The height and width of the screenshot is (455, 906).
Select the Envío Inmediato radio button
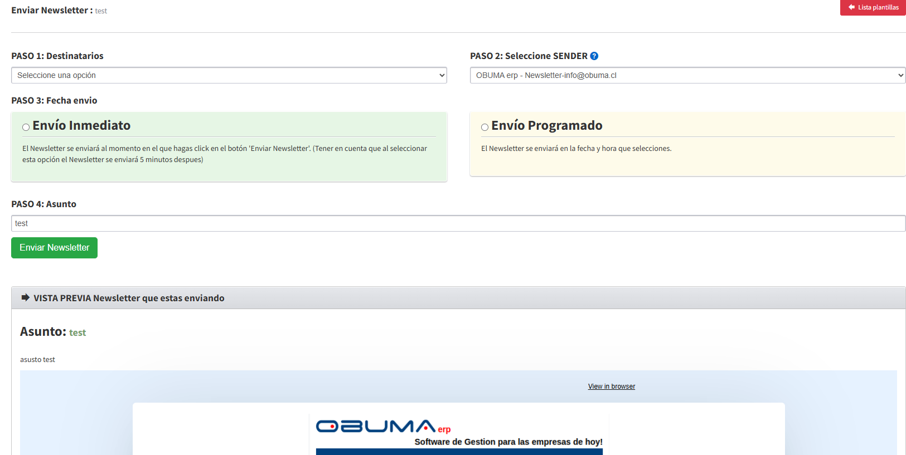tap(26, 128)
